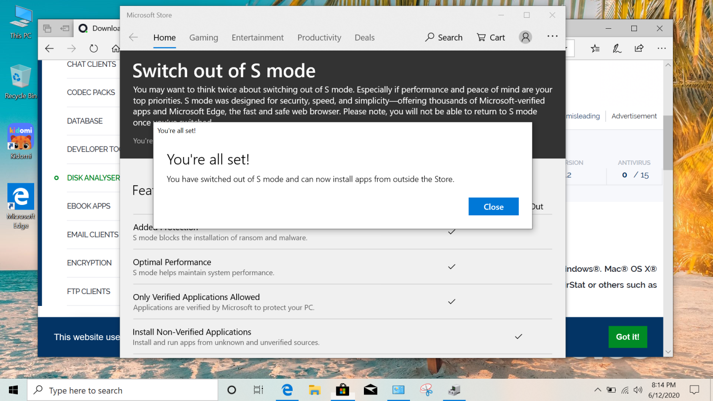Launch the Mail app from the taskbar
The height and width of the screenshot is (401, 713).
[x=371, y=390]
